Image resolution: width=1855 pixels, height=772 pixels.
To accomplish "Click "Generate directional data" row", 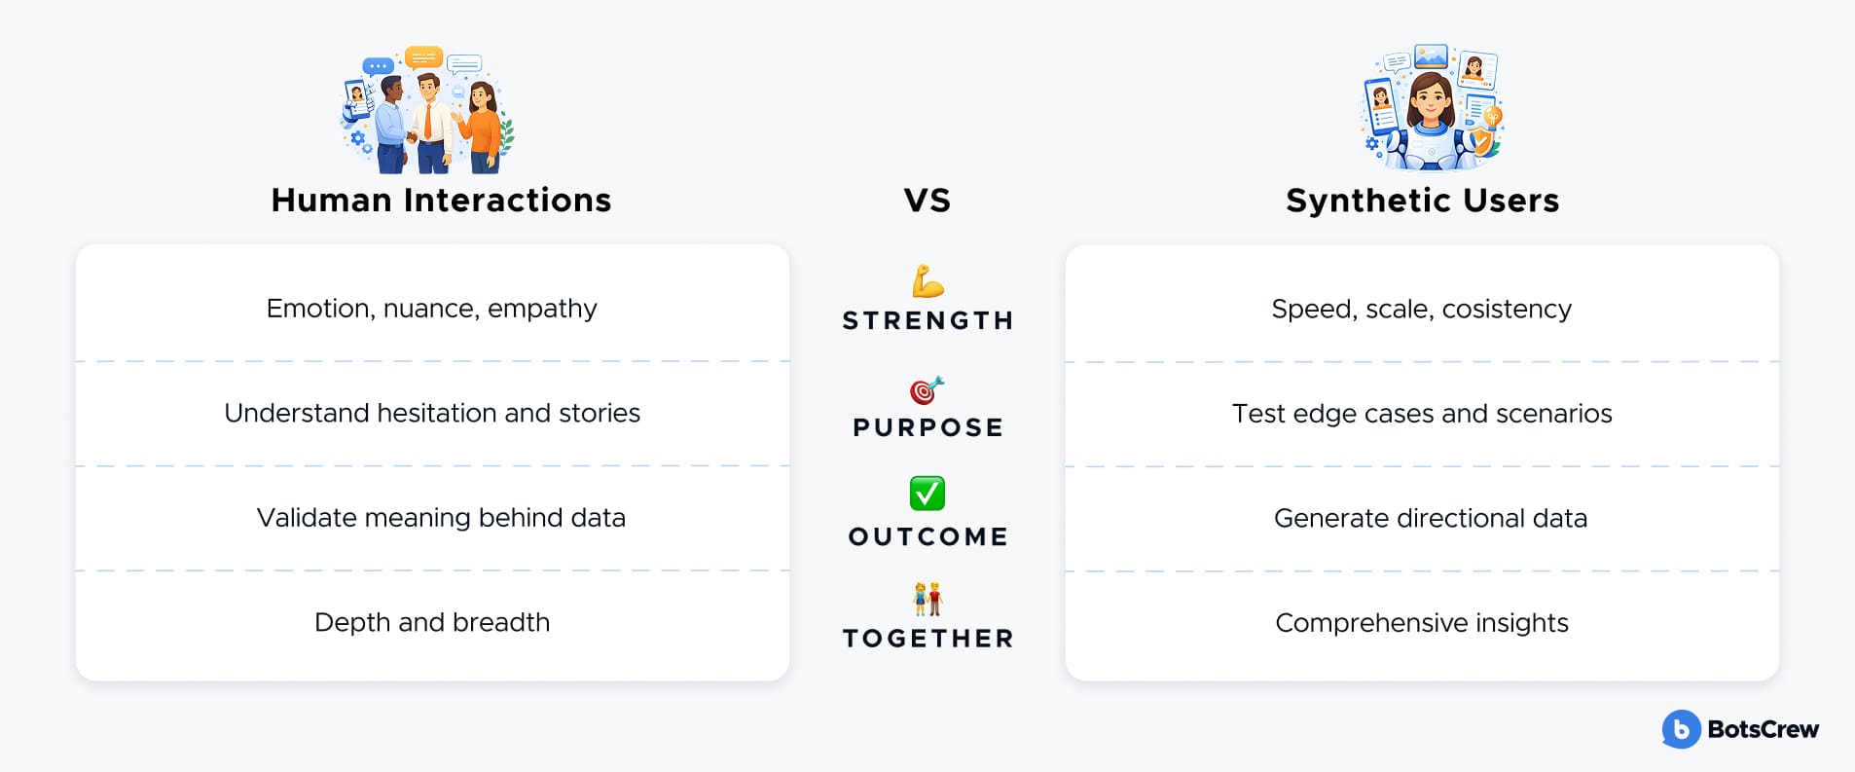I will (1430, 519).
